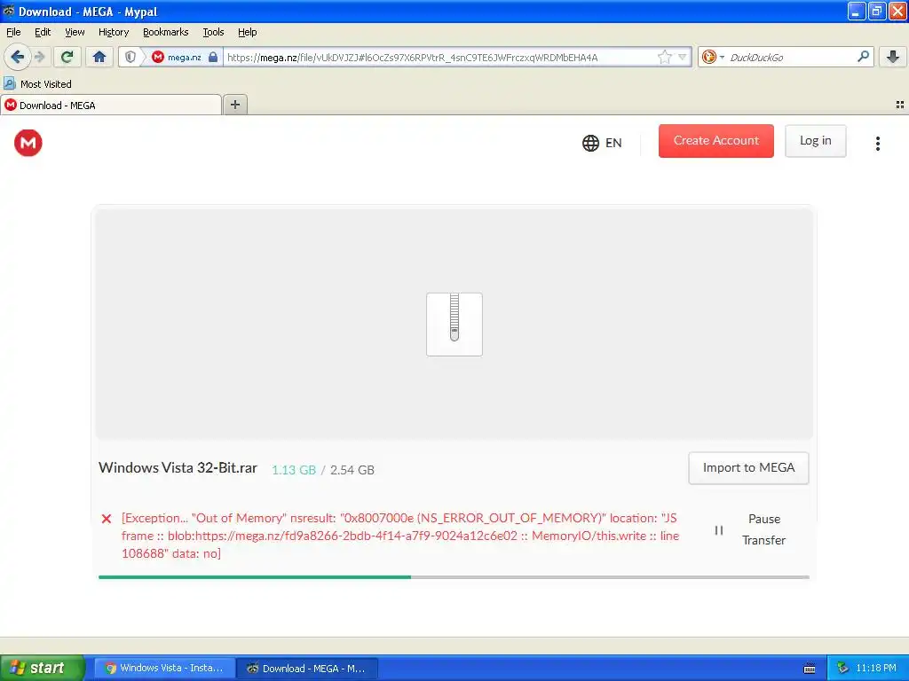Click the MEGA logo on the page
909x681 pixels.
28,143
